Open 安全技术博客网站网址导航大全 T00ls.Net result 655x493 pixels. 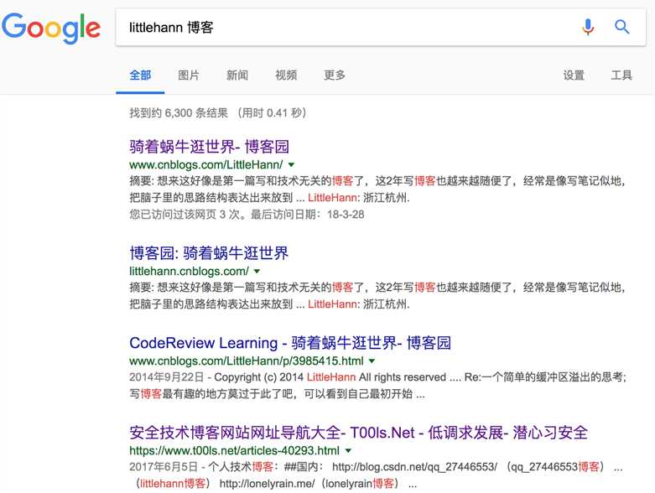coord(358,433)
